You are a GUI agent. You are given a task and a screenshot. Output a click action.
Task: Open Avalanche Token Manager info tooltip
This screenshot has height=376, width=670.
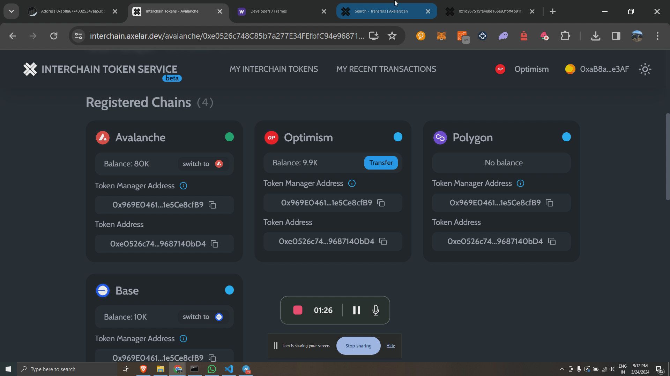[x=183, y=186]
